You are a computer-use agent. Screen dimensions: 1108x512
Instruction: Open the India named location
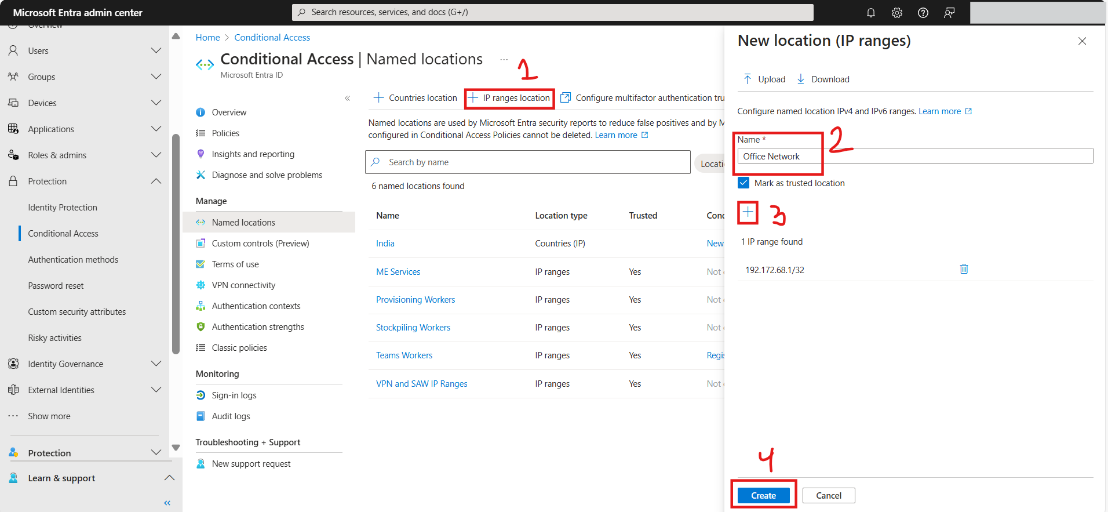385,244
